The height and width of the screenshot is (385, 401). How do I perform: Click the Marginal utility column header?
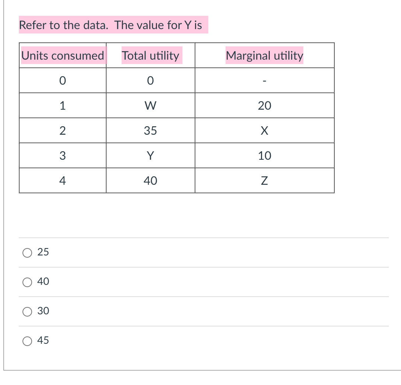pyautogui.click(x=265, y=55)
